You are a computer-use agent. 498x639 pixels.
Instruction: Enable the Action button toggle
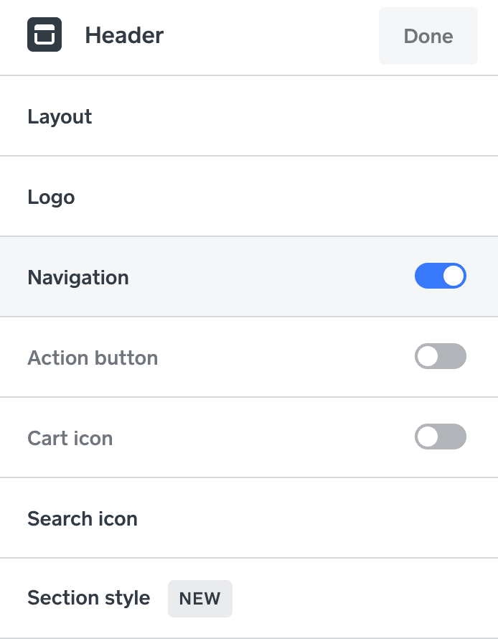441,356
